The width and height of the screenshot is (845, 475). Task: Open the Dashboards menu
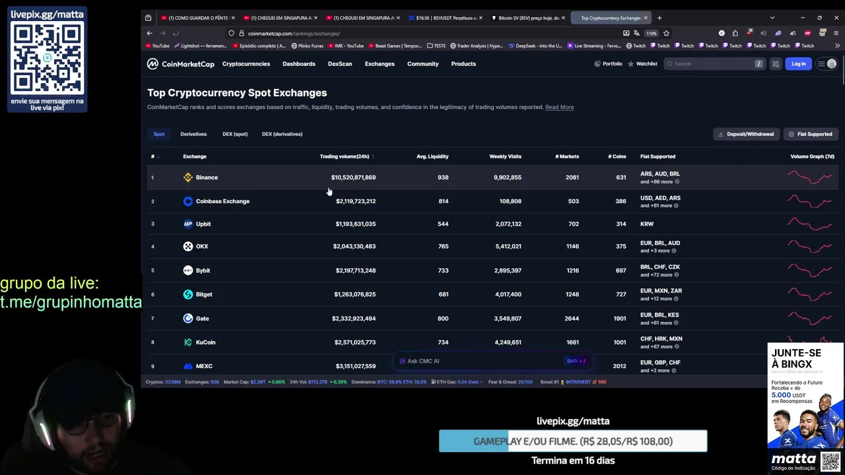coord(299,64)
